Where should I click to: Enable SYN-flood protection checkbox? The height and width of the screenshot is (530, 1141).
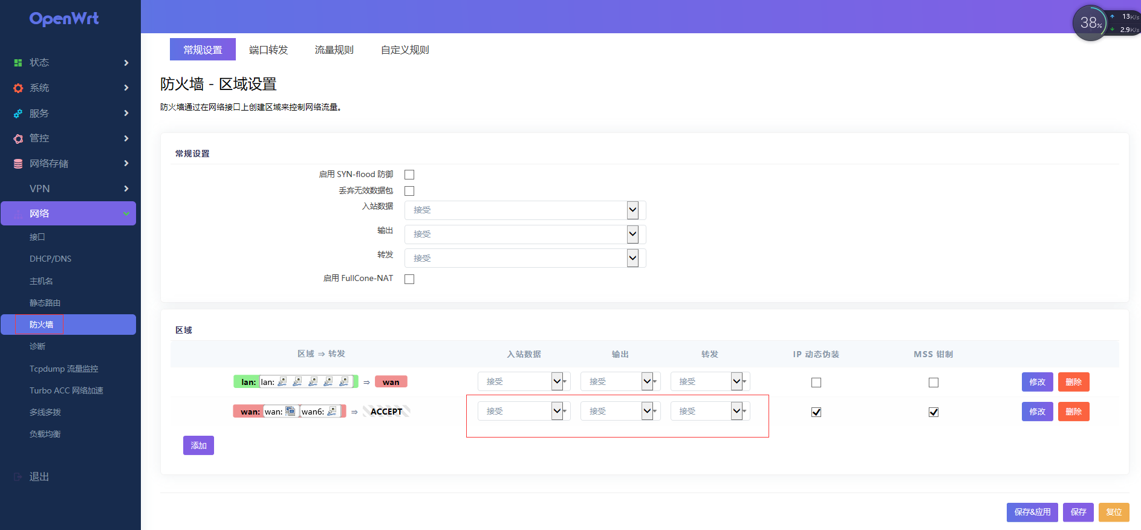(409, 175)
